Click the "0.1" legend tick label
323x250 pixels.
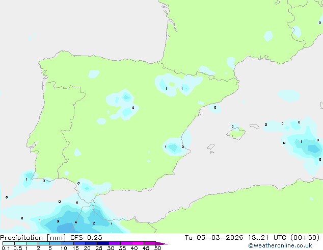[6, 248]
